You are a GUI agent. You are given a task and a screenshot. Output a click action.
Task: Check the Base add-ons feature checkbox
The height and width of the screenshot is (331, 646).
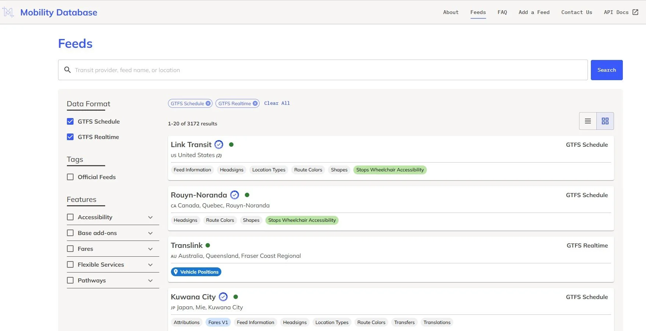70,233
